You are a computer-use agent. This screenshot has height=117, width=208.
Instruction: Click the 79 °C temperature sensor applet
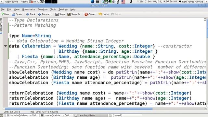pos(34,2)
